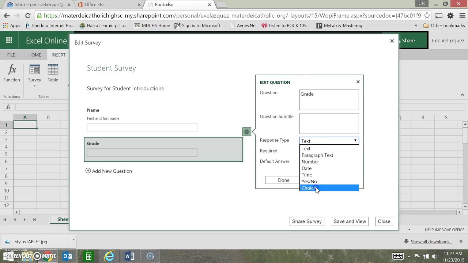Switch to the FILE ribbon tab

coord(11,55)
